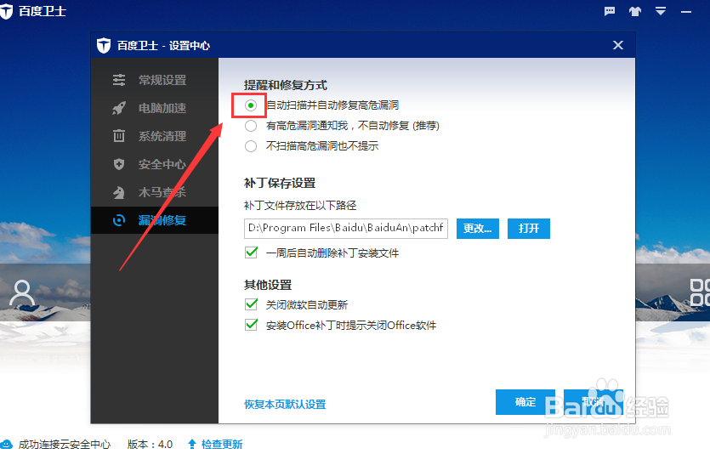This screenshot has height=454, width=710.
Task: Minimize the Baidu Guard main window
Action: tap(686, 12)
